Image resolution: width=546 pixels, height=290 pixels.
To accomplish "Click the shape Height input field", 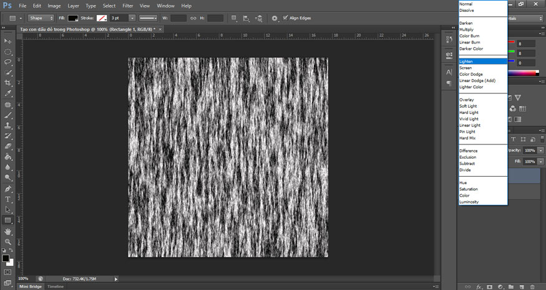I will point(215,18).
